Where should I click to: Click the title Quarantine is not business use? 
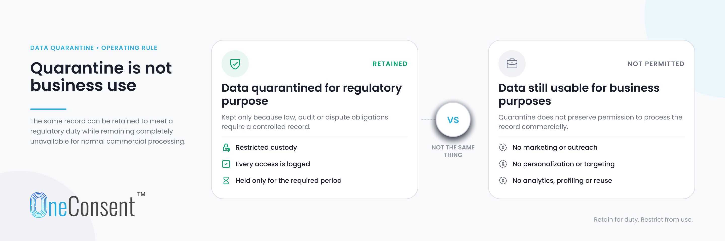(x=101, y=77)
